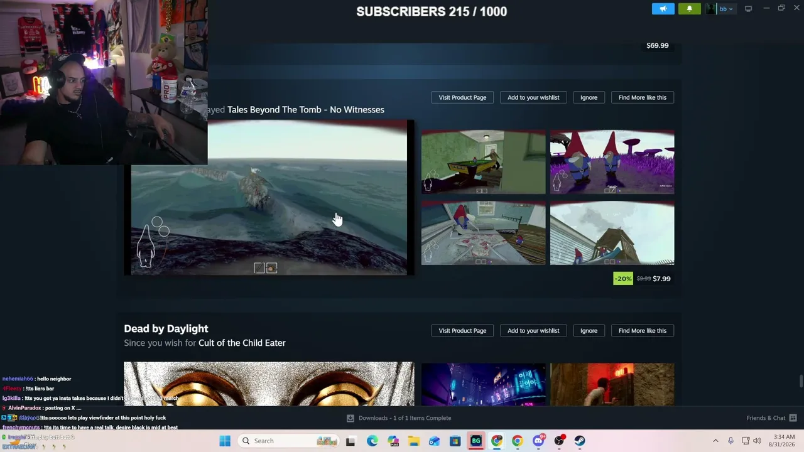Visit Product Page for Dead by Daylight
804x452 pixels.
click(462, 330)
